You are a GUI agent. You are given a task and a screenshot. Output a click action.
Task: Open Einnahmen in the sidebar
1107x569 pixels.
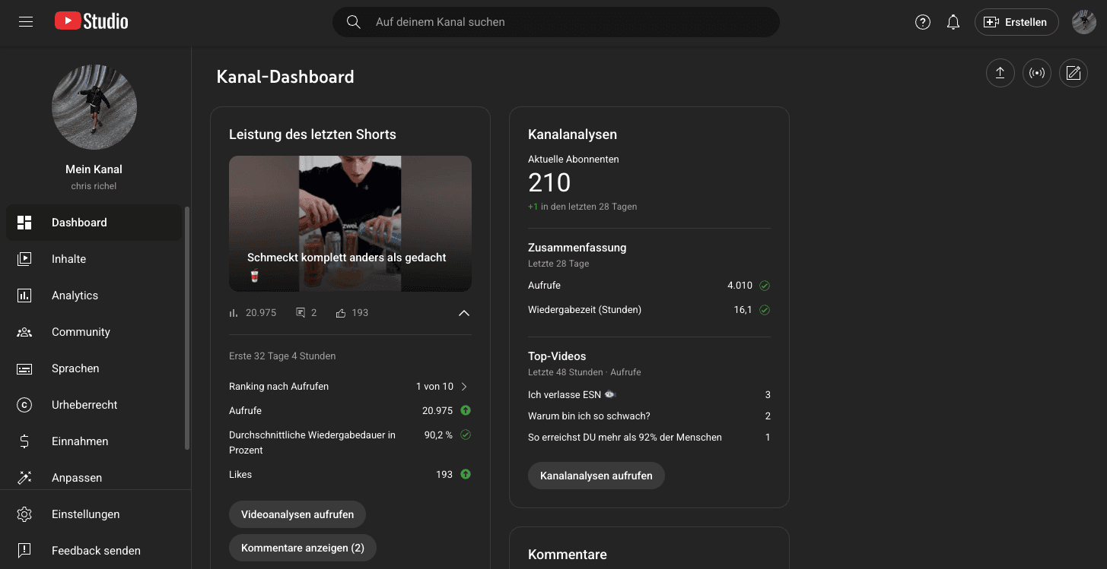tap(94, 441)
